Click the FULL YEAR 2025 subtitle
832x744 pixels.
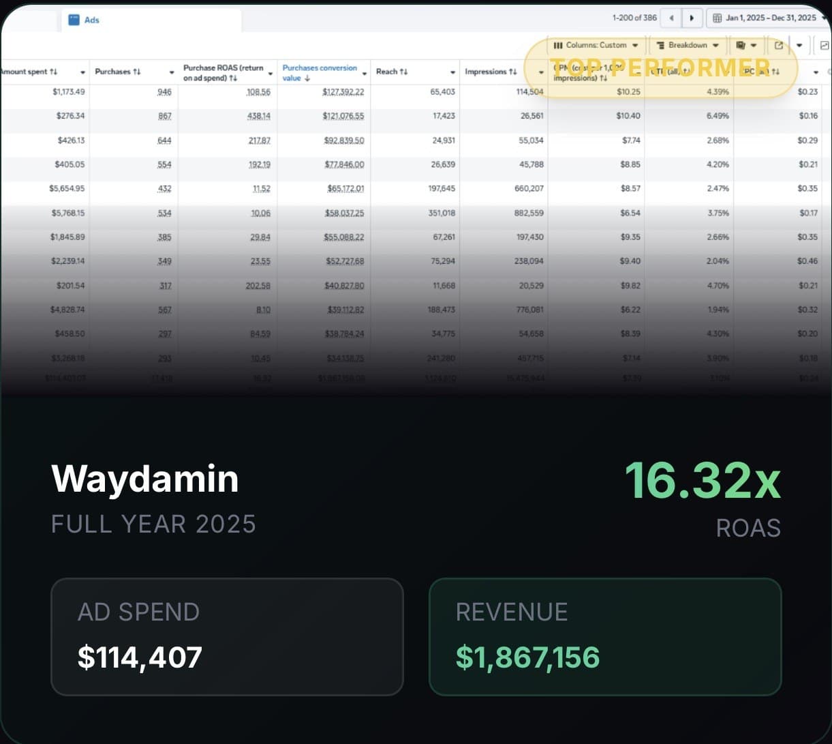click(x=154, y=524)
